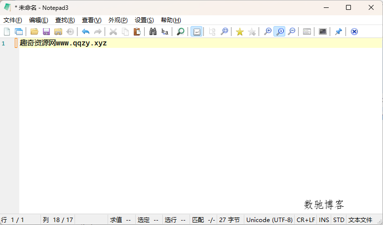The height and width of the screenshot is (225, 383).
Task: Click the 'CR+LF' line ending selector
Action: pos(306,220)
